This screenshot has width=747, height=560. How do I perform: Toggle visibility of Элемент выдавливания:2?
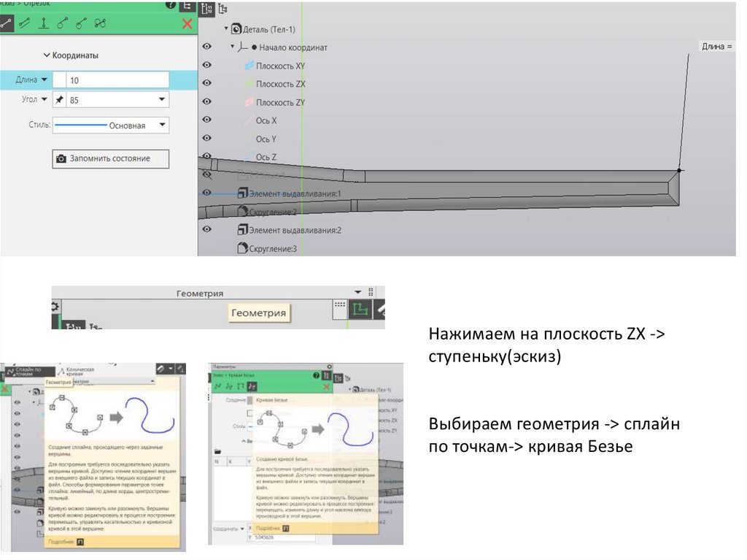(x=207, y=230)
